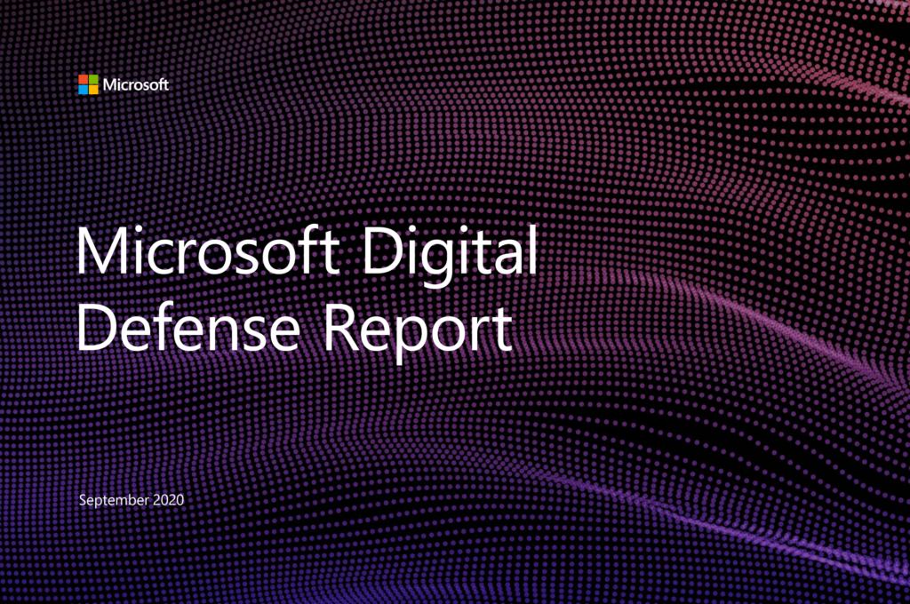Click the 'September 2020' date text
This screenshot has height=604, width=910.
pos(132,500)
